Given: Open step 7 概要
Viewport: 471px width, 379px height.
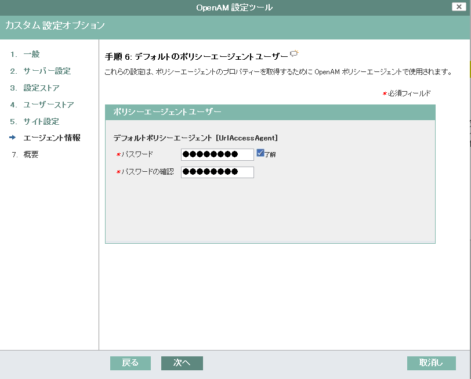Looking at the screenshot, I should 31,155.
